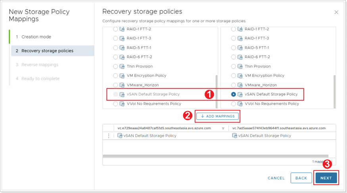The image size is (347, 193).
Task: Select right RAID-1 FTT-2 radio button
Action: tap(234, 29)
